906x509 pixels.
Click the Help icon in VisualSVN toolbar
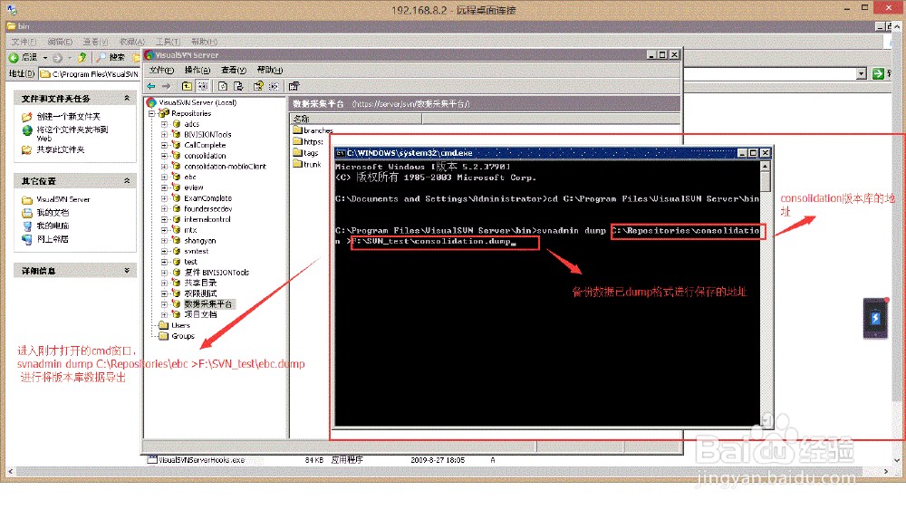point(258,86)
